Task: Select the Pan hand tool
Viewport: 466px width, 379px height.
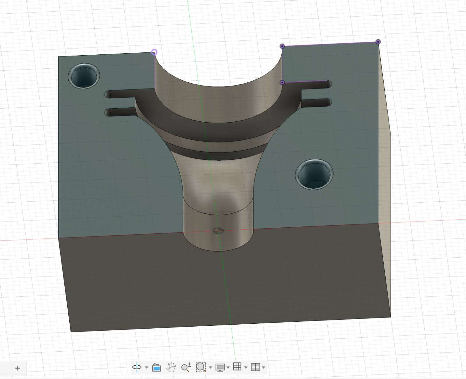Action: click(x=171, y=367)
